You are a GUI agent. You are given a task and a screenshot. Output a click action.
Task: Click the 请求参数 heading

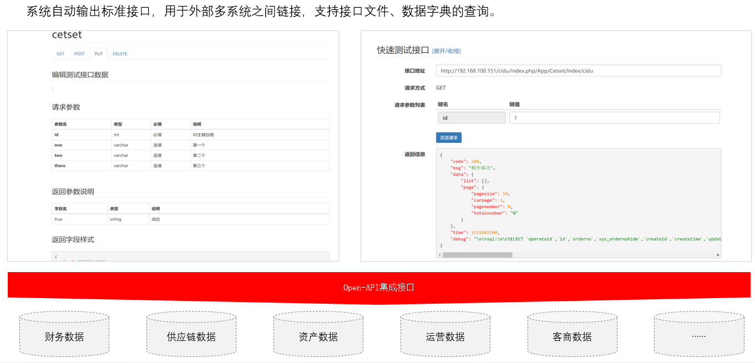tap(66, 107)
